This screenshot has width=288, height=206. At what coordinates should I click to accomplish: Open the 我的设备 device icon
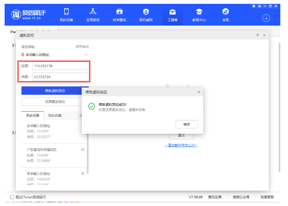66,12
